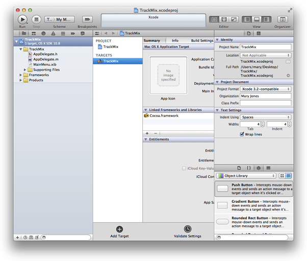Enable the iCloud Key-Value checkbox
Viewport: 307px width, 261px height.
click(x=184, y=169)
